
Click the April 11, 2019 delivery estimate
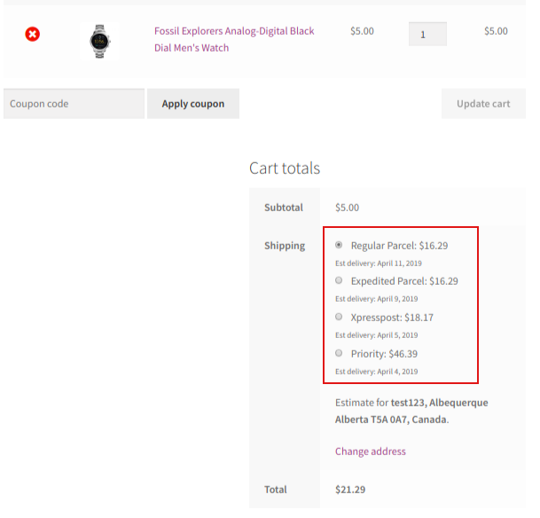pos(376,263)
